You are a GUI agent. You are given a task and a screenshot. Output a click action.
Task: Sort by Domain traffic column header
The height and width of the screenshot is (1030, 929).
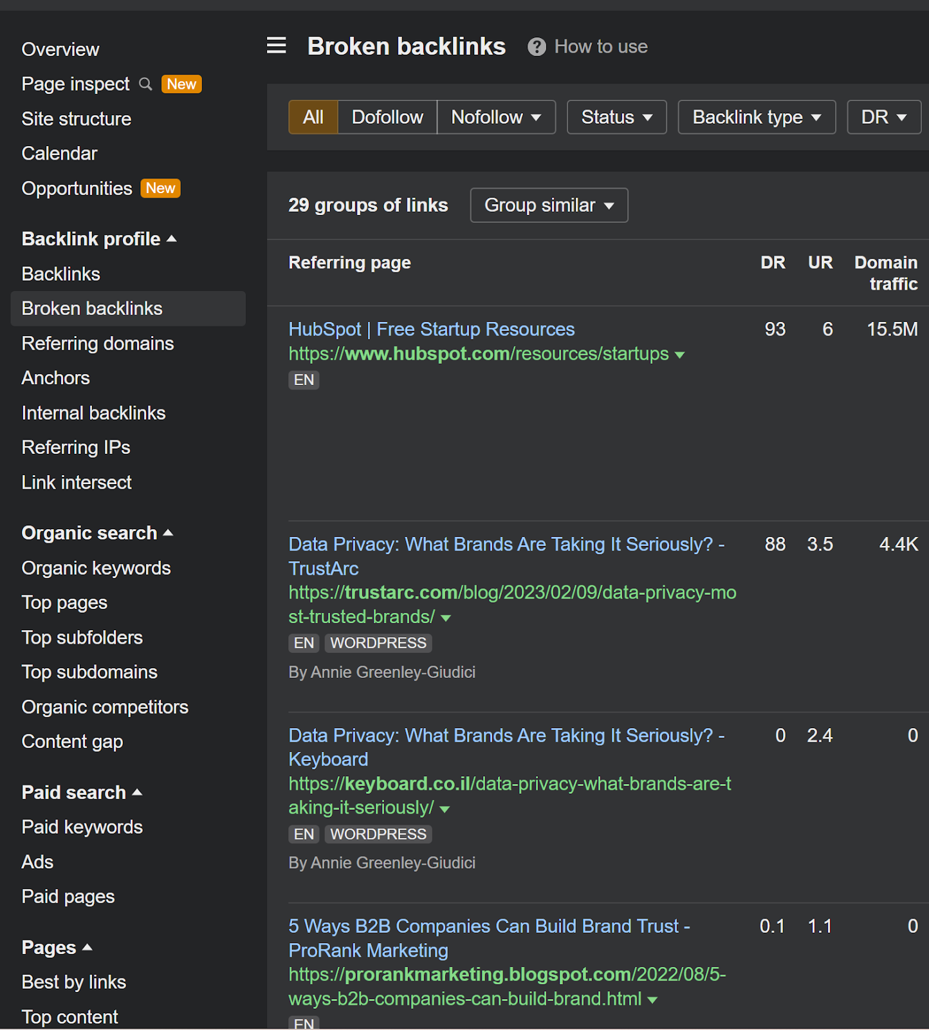(886, 273)
